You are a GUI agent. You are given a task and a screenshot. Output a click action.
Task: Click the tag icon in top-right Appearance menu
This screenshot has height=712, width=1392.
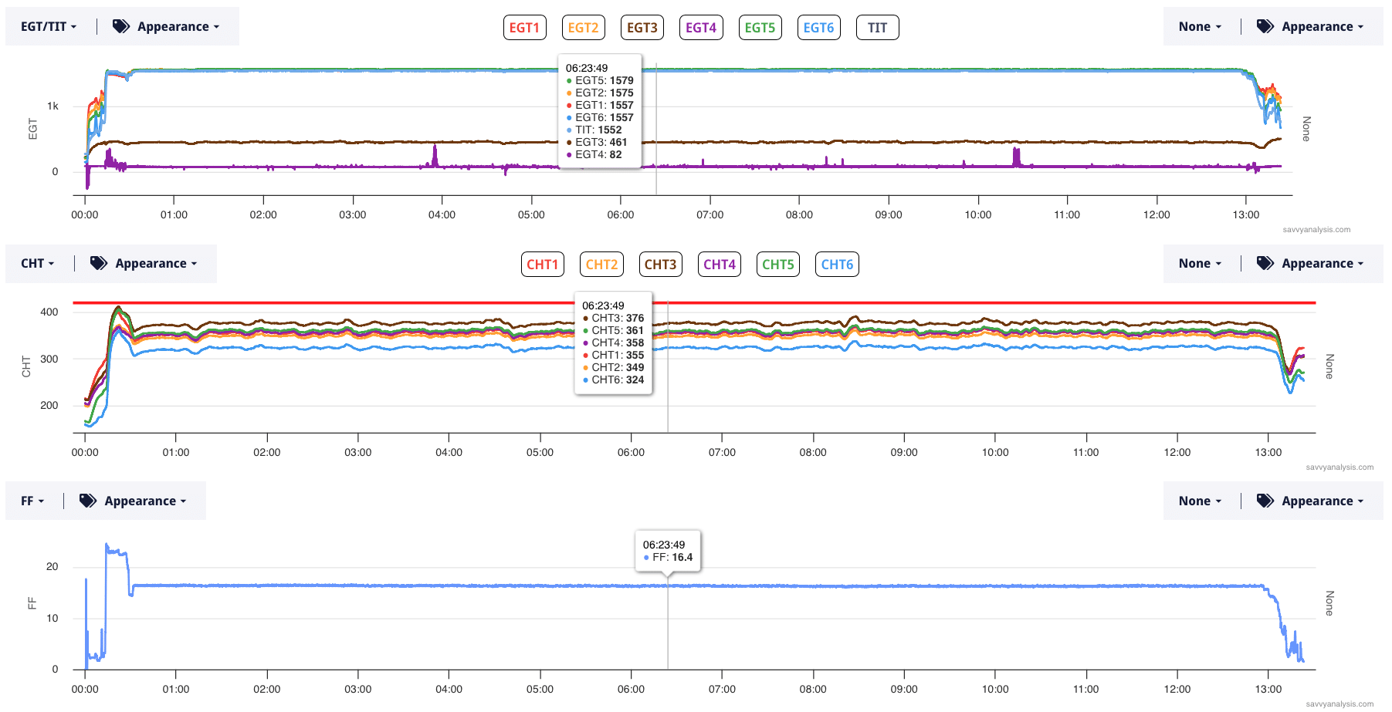coord(1265,26)
